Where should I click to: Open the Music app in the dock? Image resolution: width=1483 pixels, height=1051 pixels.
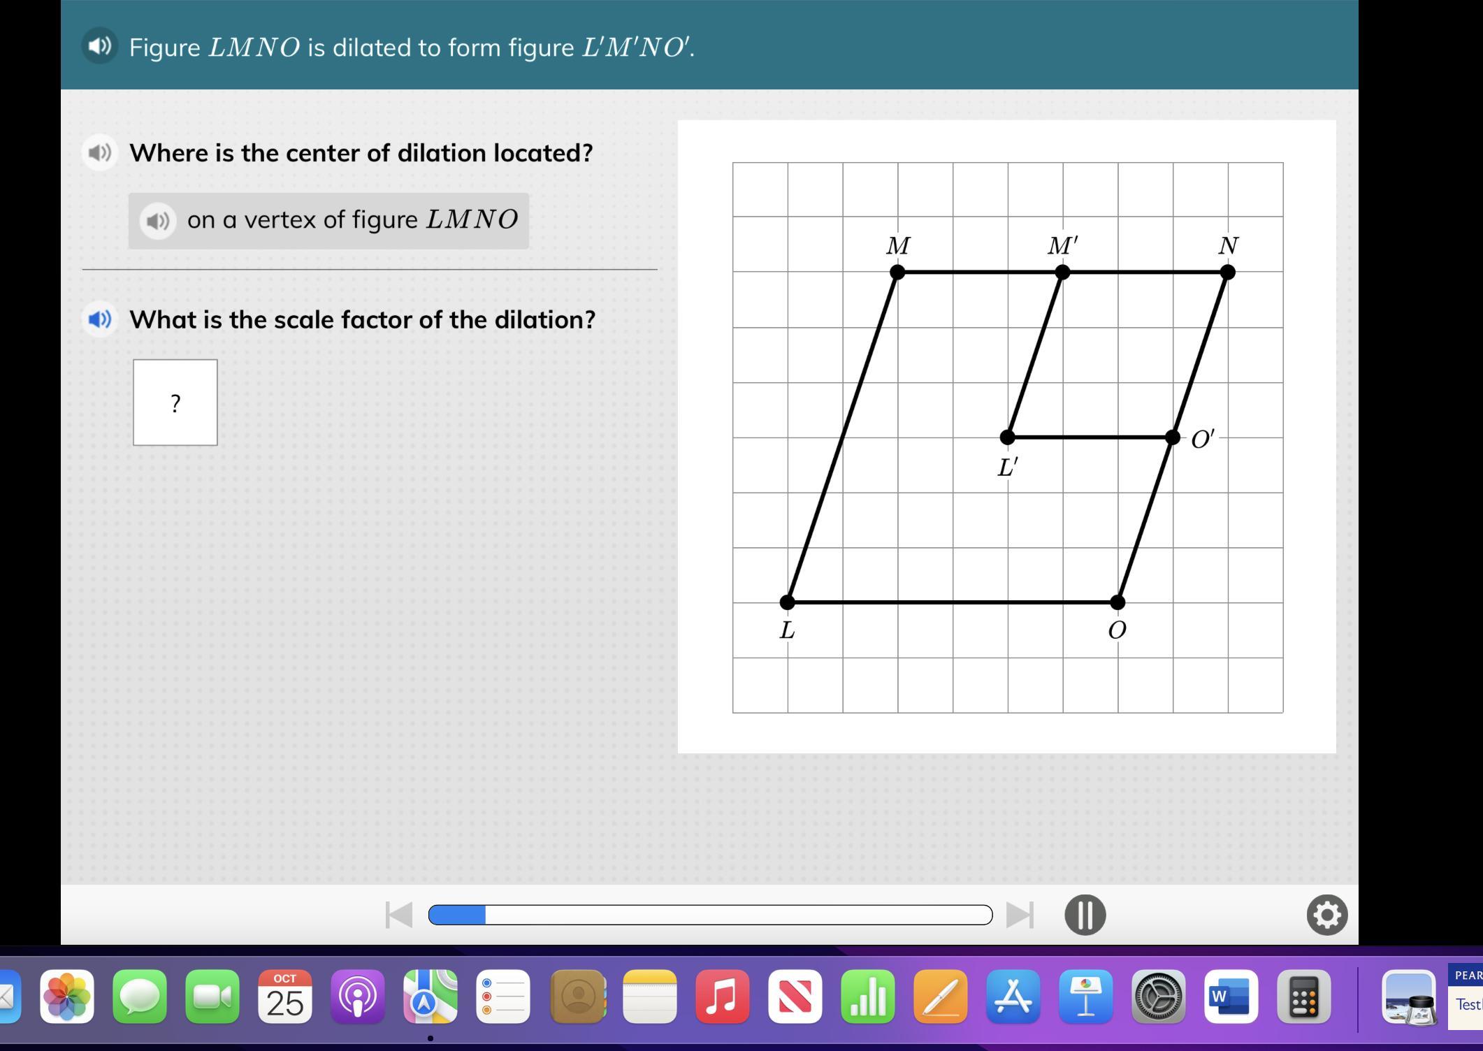click(x=722, y=996)
